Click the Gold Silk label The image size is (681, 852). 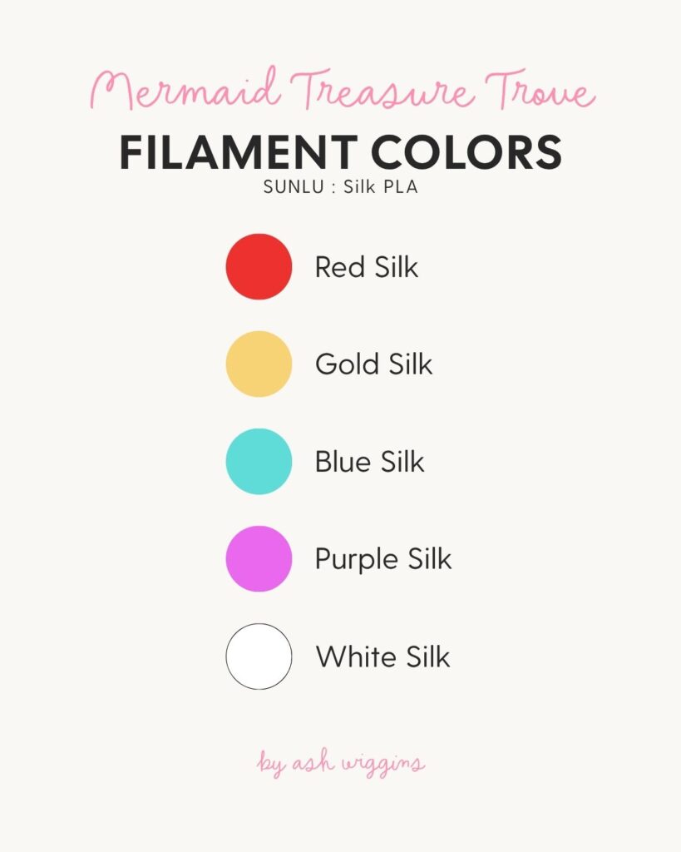click(373, 364)
